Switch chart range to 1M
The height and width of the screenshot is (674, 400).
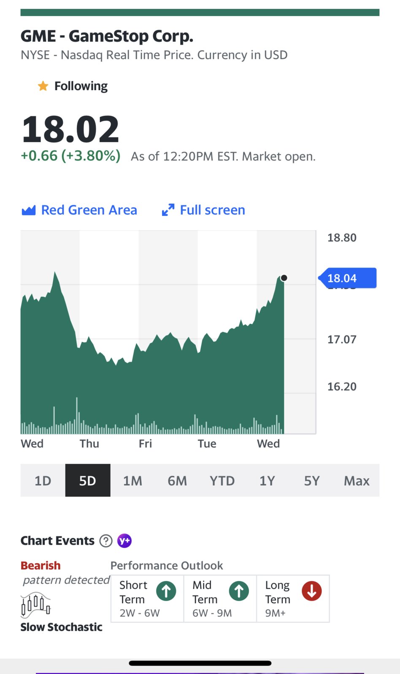132,481
